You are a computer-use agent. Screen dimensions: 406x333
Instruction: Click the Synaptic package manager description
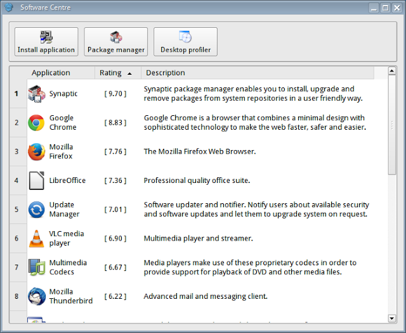coord(253,94)
